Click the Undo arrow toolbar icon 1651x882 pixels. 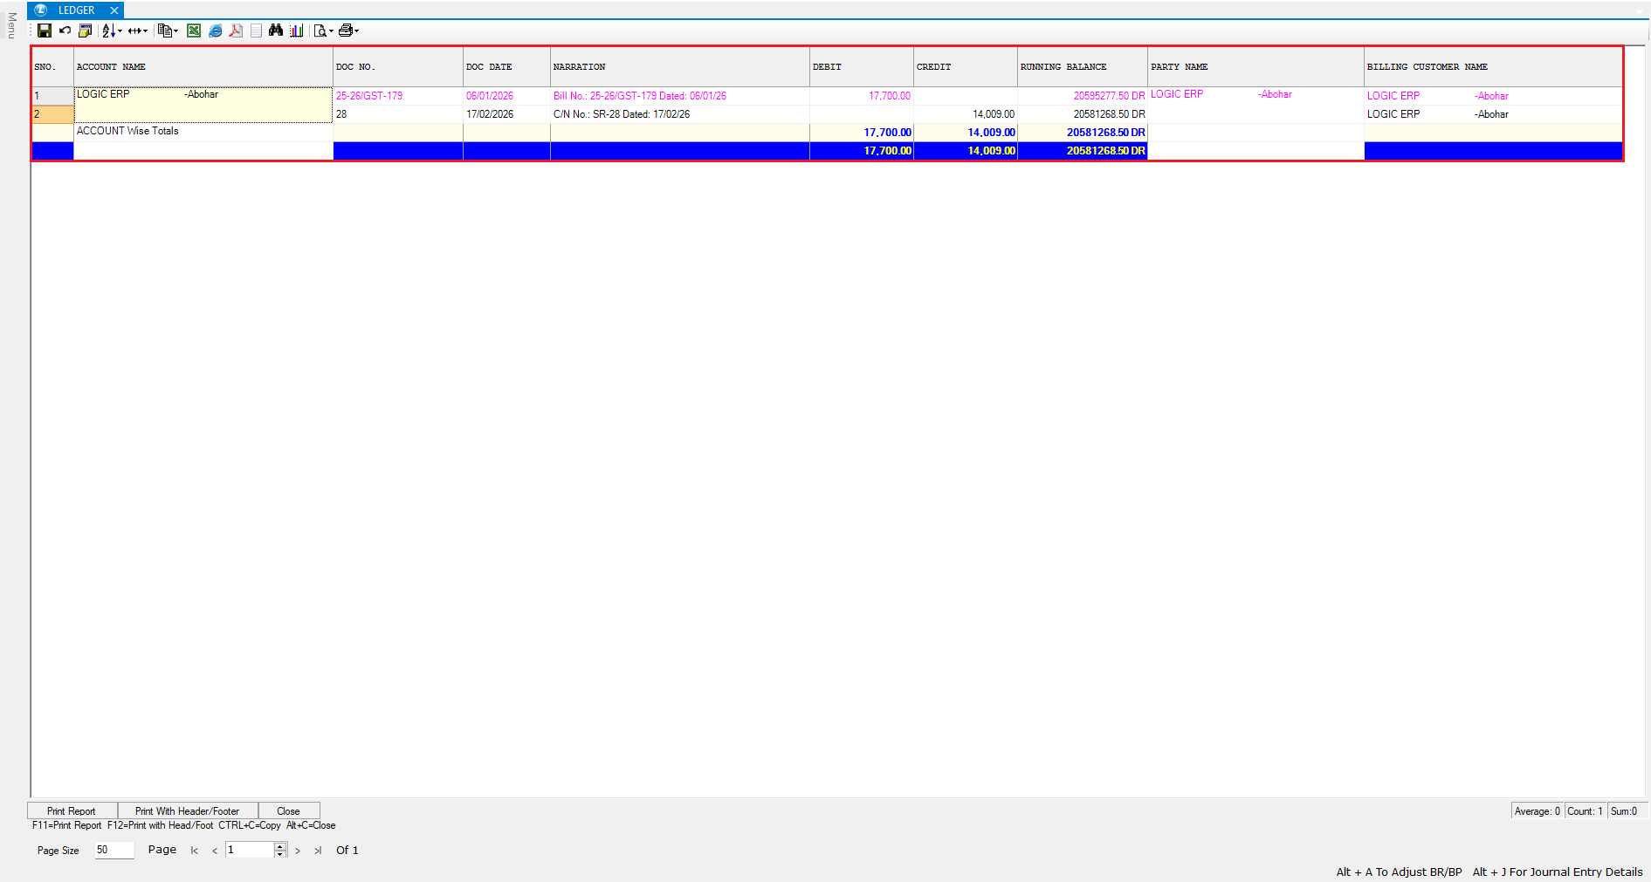tap(65, 31)
